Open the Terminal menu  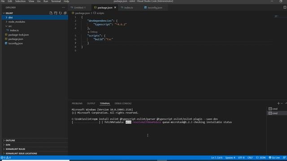coord(56,1)
